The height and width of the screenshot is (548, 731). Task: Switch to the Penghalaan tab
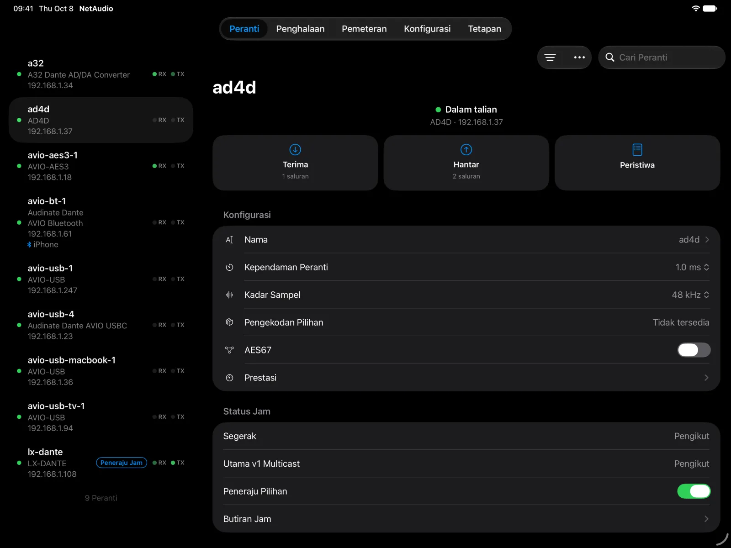[x=300, y=29]
